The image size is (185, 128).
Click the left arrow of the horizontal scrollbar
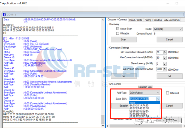click(108, 126)
